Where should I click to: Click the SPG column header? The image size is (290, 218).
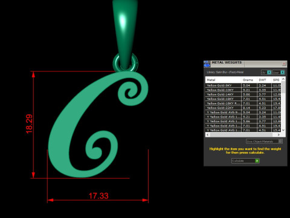[276, 80]
